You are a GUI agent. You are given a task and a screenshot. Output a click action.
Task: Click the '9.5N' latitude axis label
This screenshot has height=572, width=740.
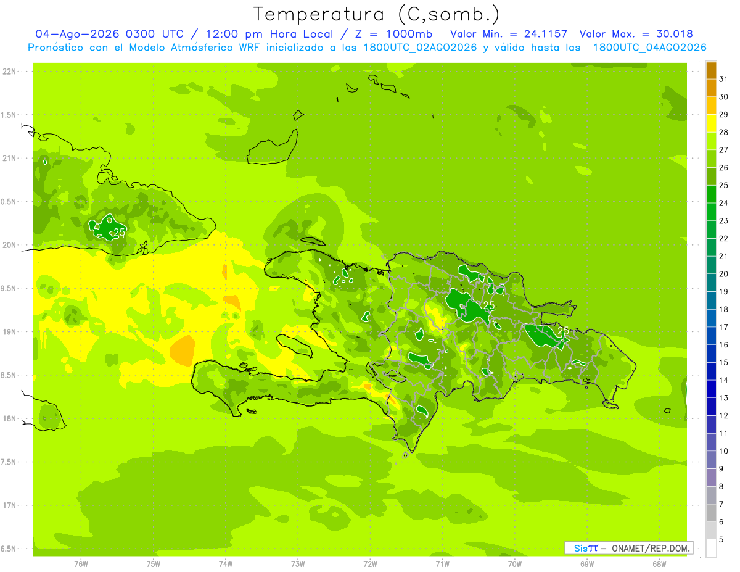(9, 289)
